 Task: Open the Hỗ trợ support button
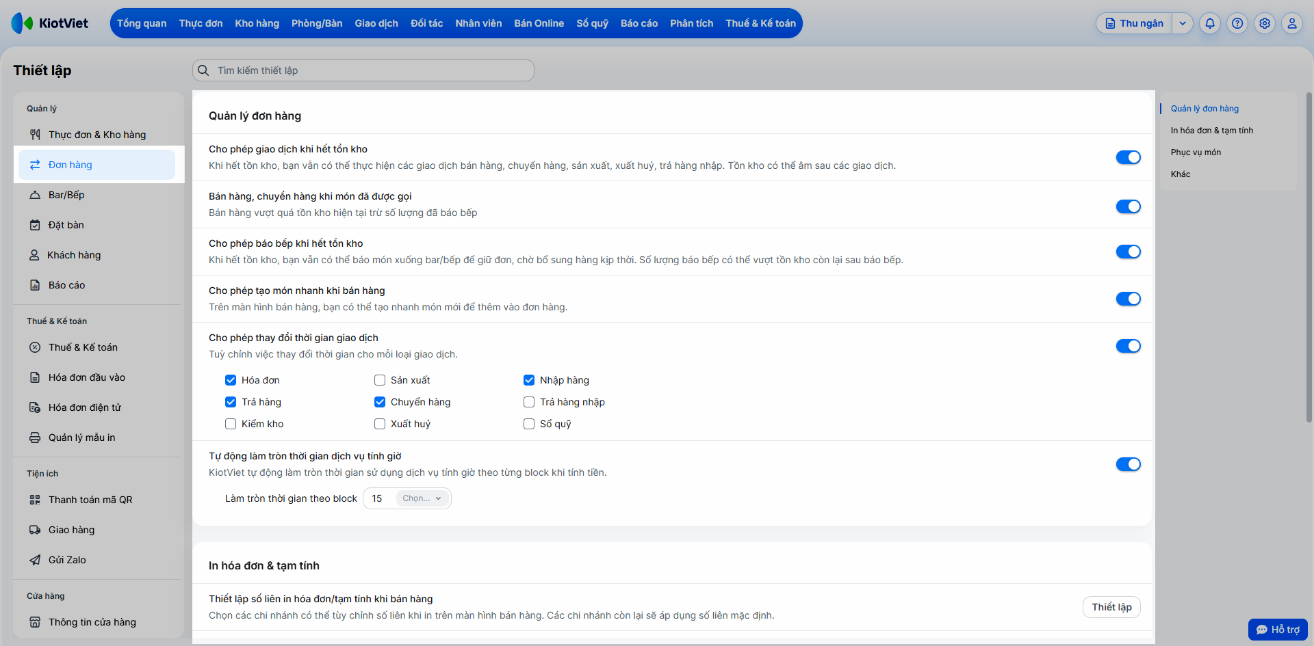click(1278, 630)
